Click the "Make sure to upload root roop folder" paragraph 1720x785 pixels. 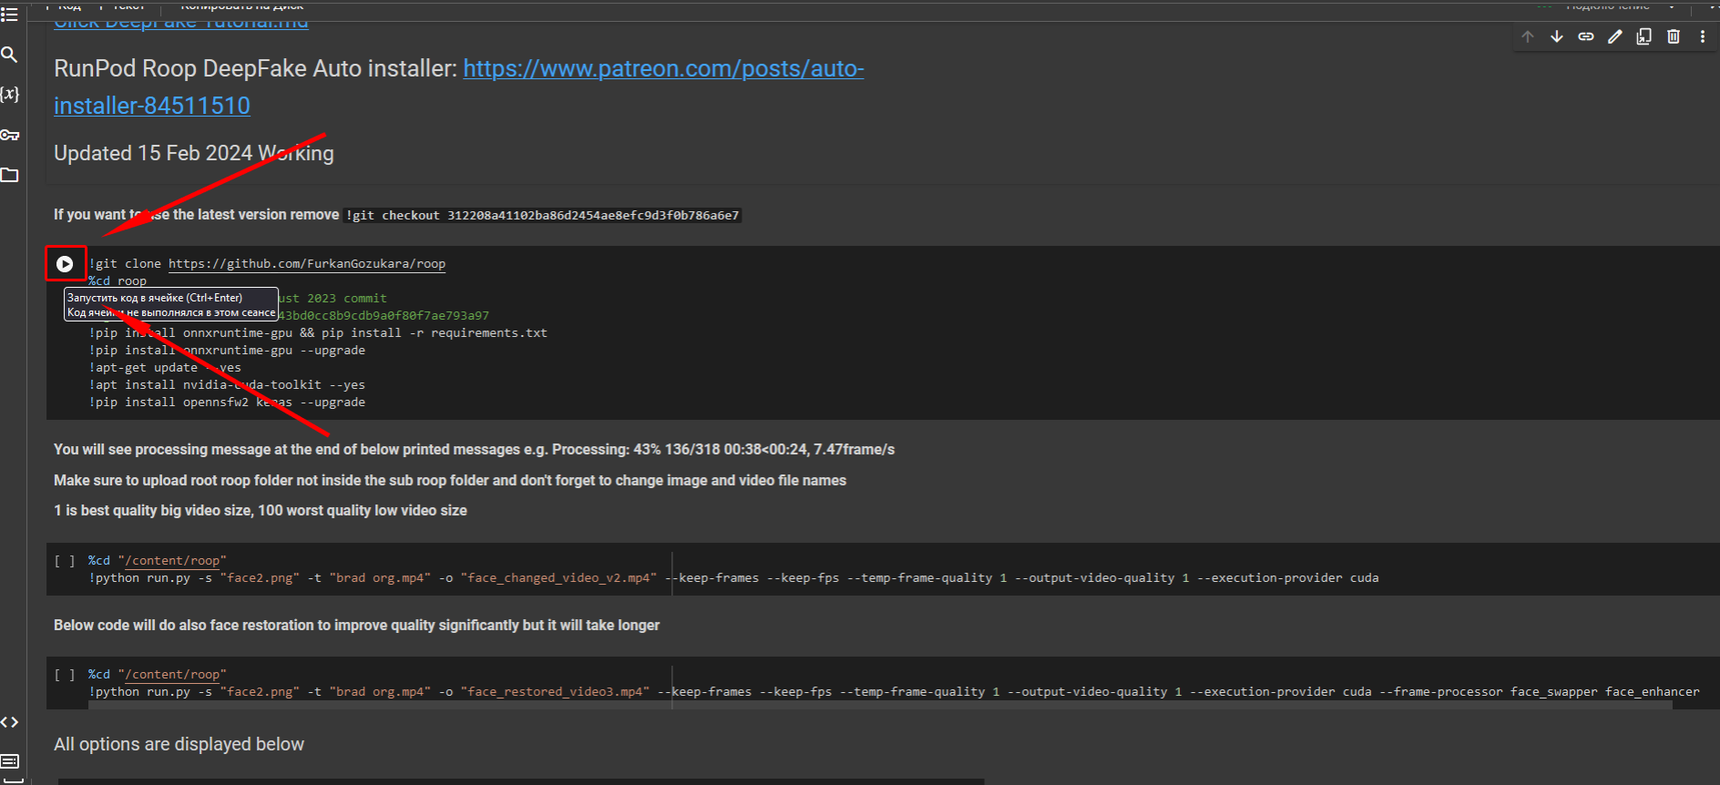450,481
